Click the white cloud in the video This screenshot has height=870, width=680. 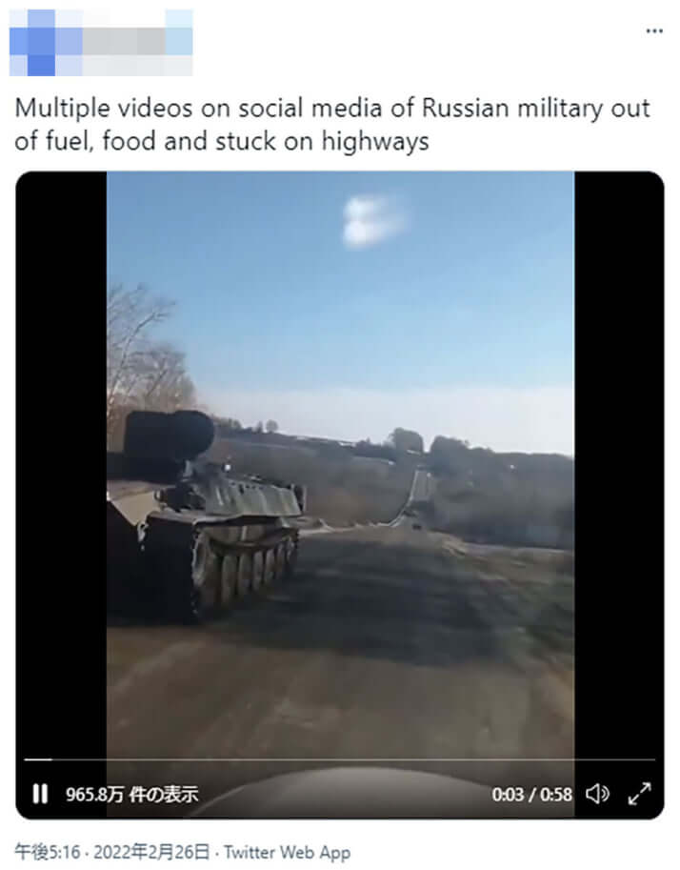[x=370, y=221]
